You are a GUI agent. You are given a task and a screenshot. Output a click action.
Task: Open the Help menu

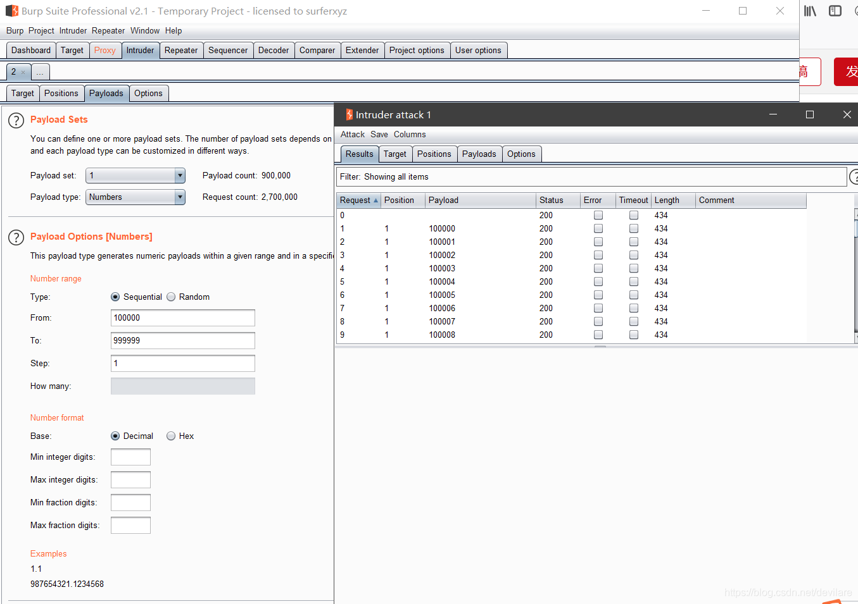173,31
